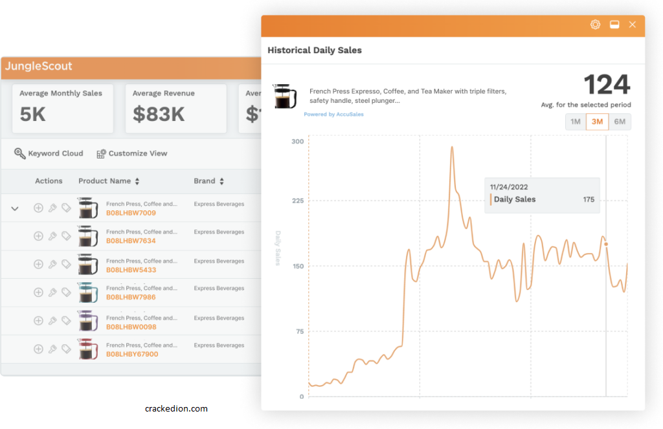Open ASIN link B08LHBW7634
Screen dimensions: 663x429
[x=131, y=241]
